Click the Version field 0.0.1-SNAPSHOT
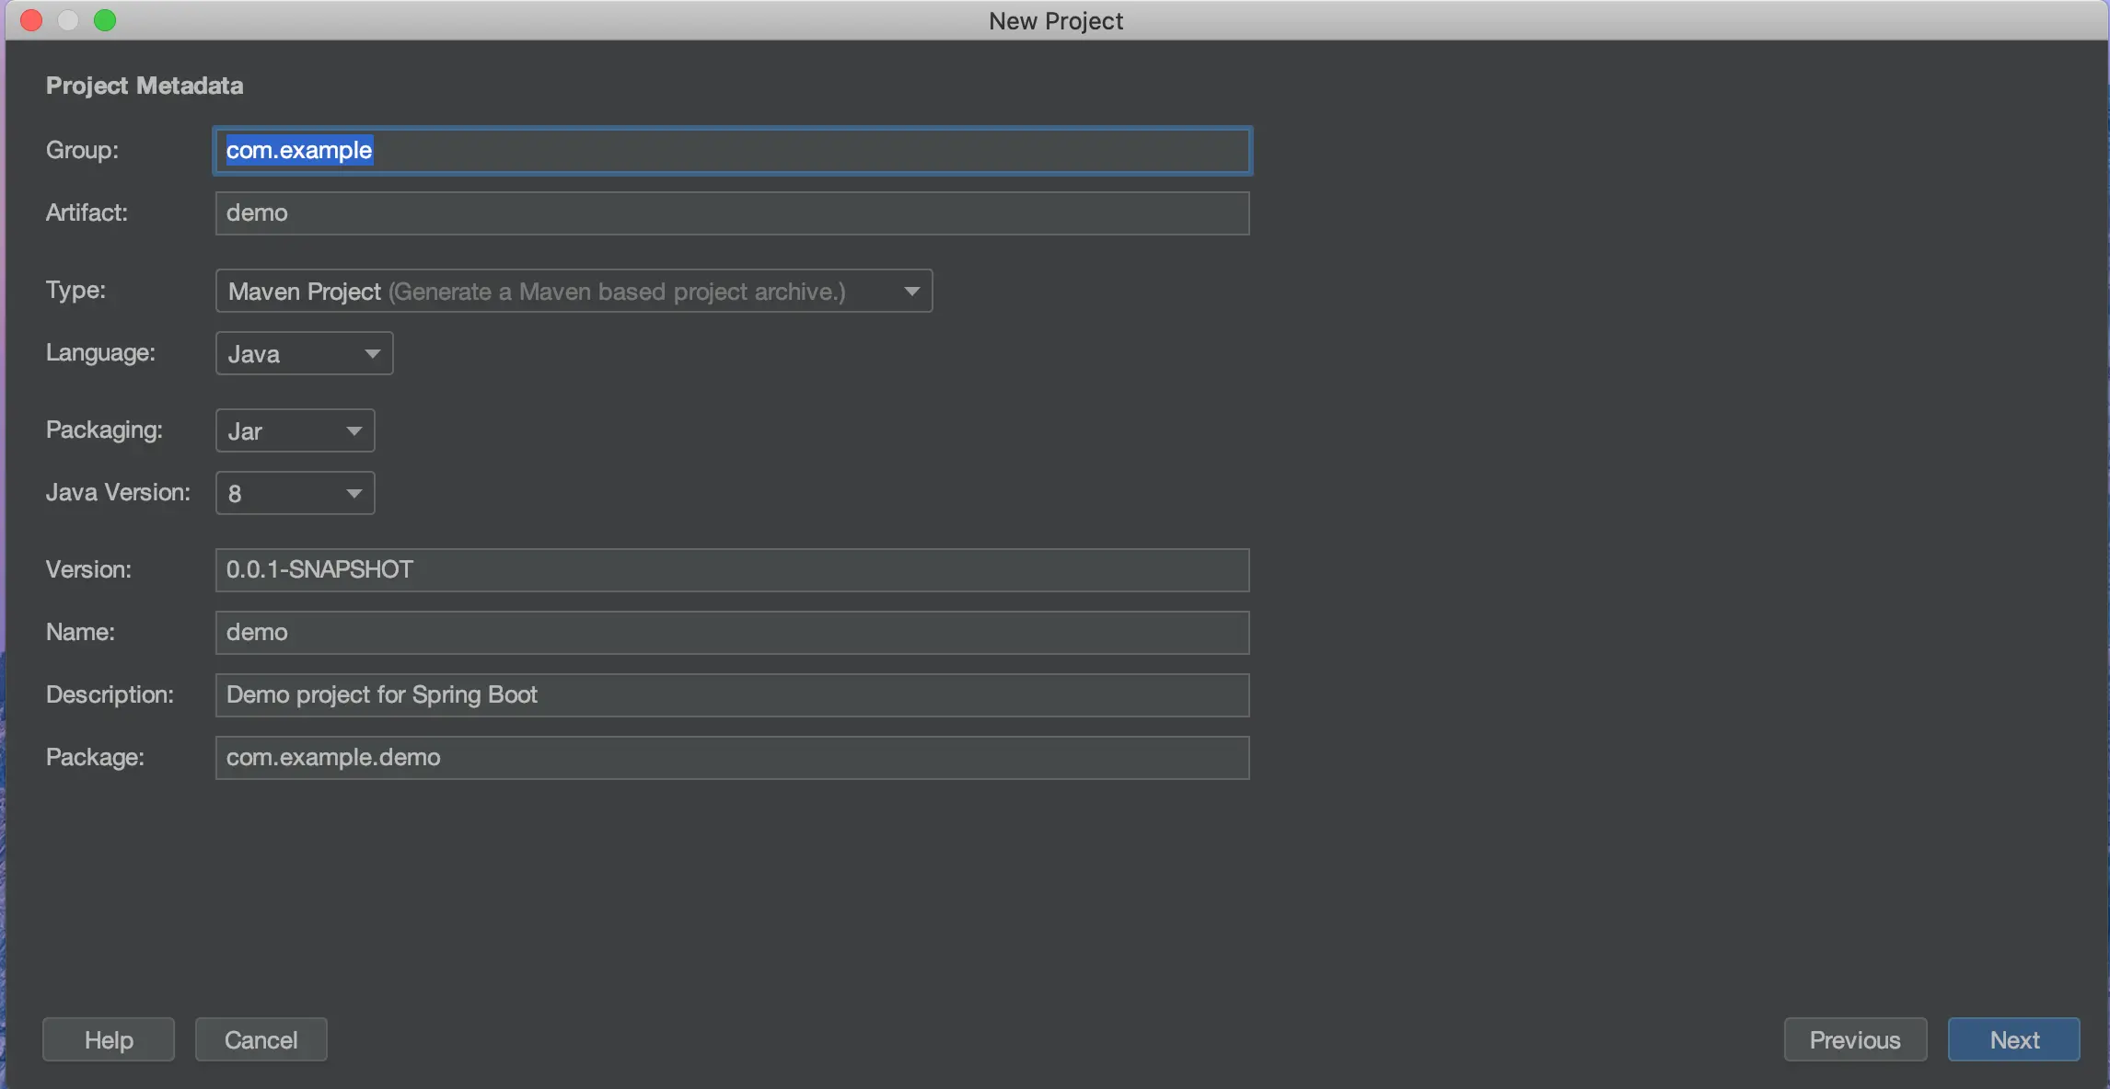The height and width of the screenshot is (1089, 2110). click(731, 570)
